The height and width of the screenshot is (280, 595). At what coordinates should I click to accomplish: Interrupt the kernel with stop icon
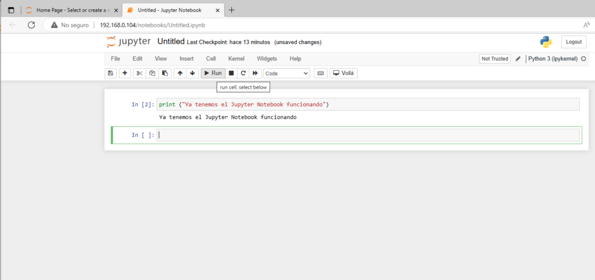231,73
